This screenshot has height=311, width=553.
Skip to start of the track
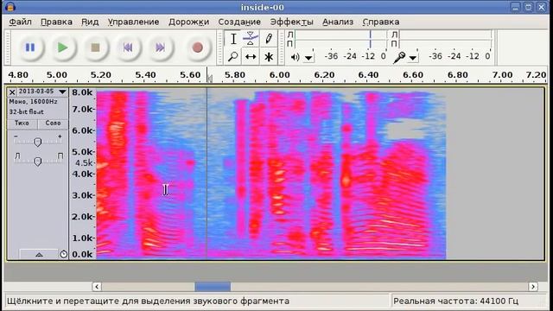click(128, 48)
